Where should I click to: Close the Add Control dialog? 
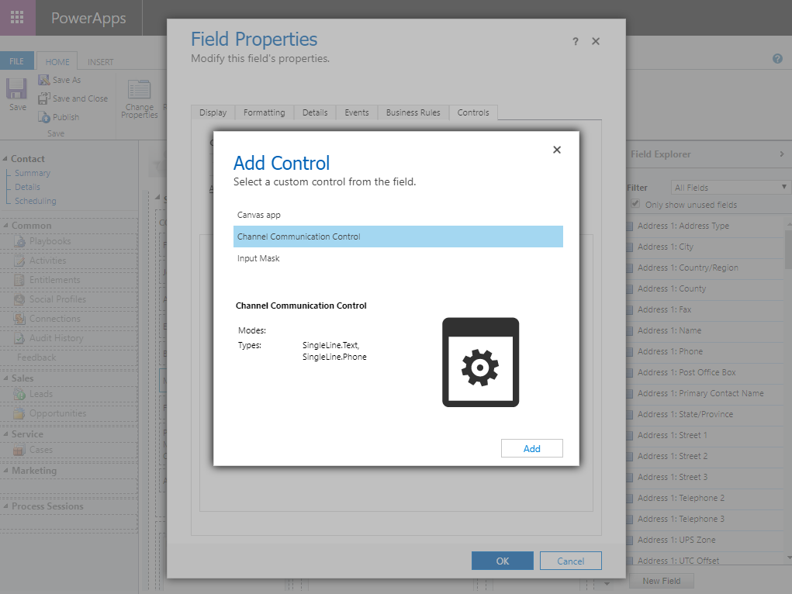(x=557, y=150)
